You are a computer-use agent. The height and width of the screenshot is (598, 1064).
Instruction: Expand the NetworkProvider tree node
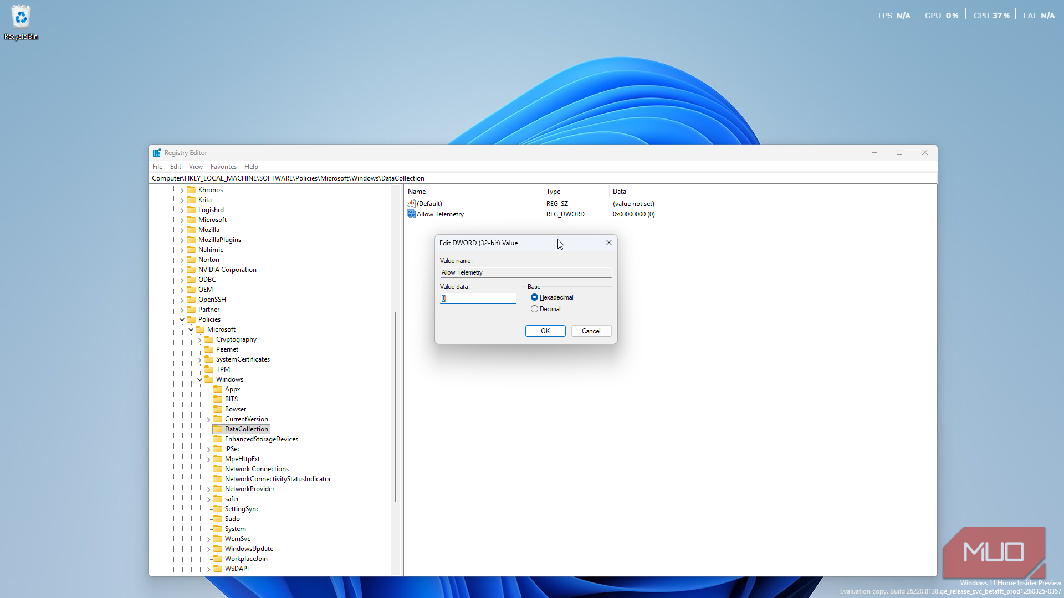tap(209, 489)
